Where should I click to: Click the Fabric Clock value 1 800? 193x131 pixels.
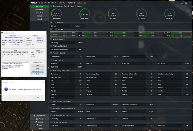click(151, 57)
